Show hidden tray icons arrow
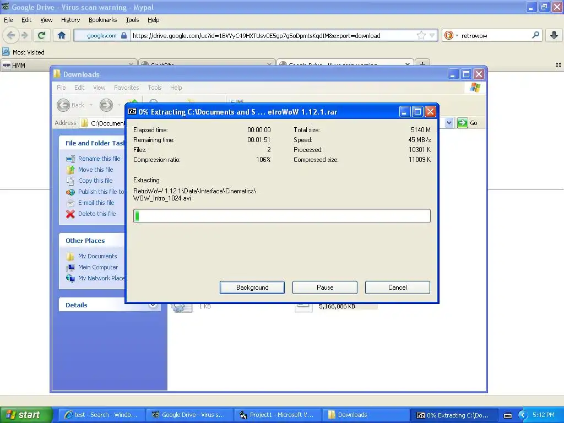This screenshot has height=423, width=564. [x=523, y=415]
